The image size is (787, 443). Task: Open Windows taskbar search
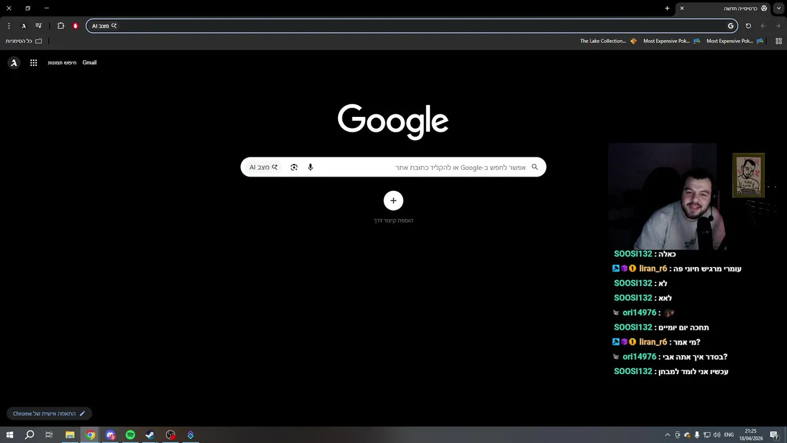(30, 435)
